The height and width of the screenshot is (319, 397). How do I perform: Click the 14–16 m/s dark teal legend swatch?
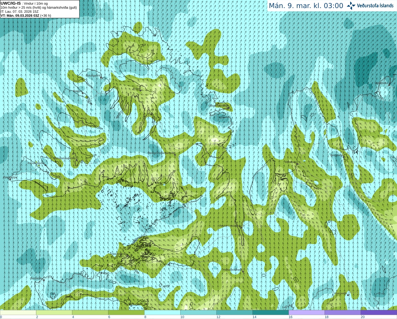[x=270, y=312]
